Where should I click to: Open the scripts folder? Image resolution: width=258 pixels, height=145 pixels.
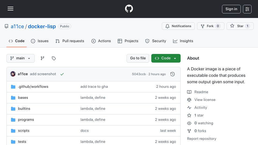coord(24,131)
